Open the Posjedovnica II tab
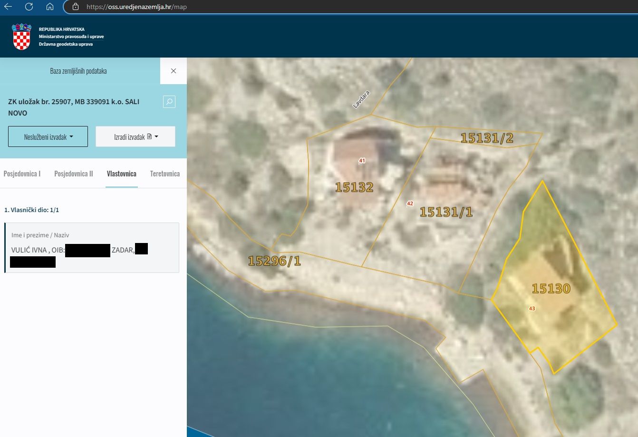This screenshot has height=437, width=638. click(74, 174)
